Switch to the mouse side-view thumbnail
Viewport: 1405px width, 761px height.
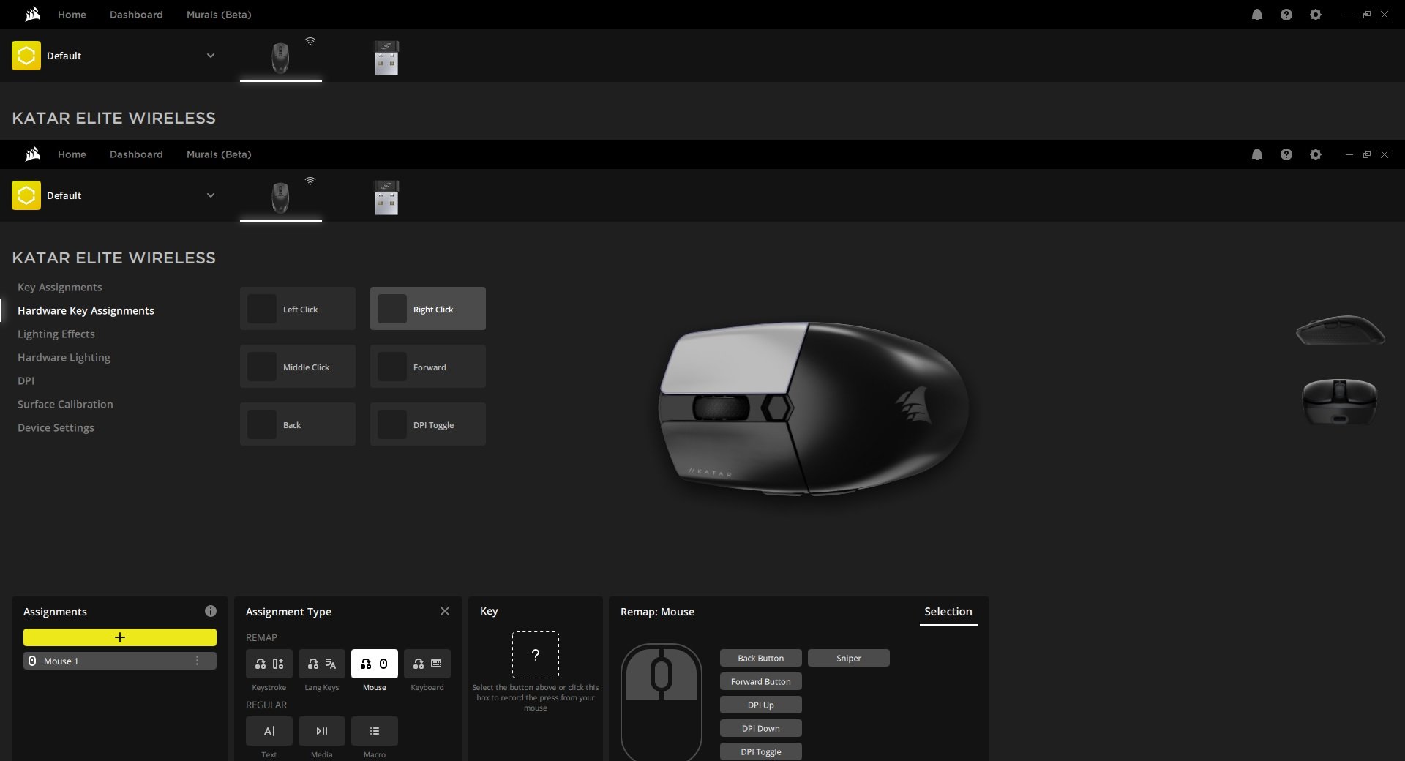[1340, 330]
